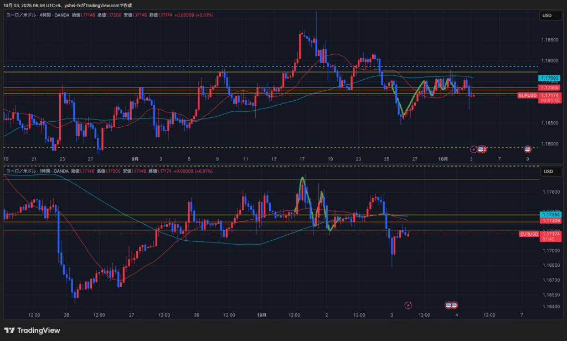This screenshot has width=567, height=341.
Task: Click the cyan 1.17354 price label on lower chart
Action: coord(551,214)
